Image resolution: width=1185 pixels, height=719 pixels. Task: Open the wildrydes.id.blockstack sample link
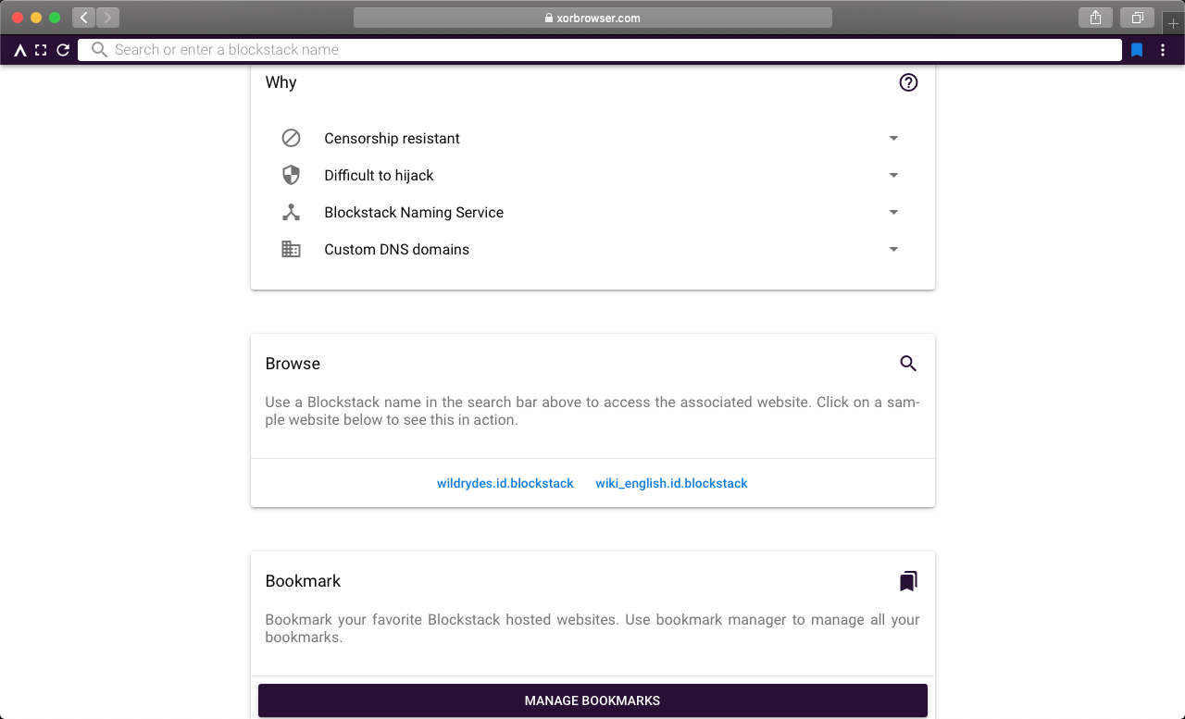coord(505,483)
